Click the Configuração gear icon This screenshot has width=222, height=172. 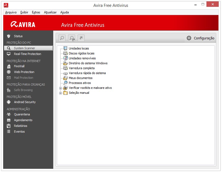click(x=189, y=38)
